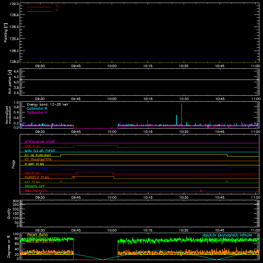Click 10:45 below the Quality panel
Image resolution: width=263 pixels, height=263 pixels.
220,230
